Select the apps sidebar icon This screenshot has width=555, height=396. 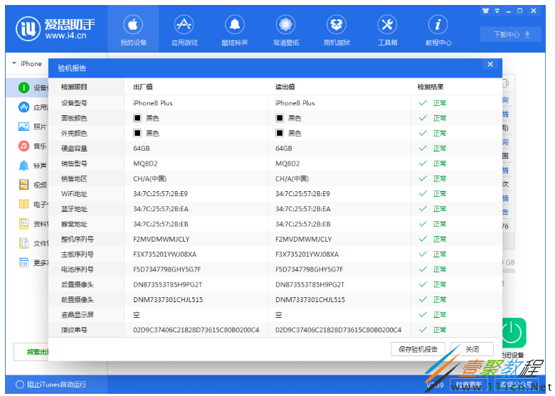23,107
